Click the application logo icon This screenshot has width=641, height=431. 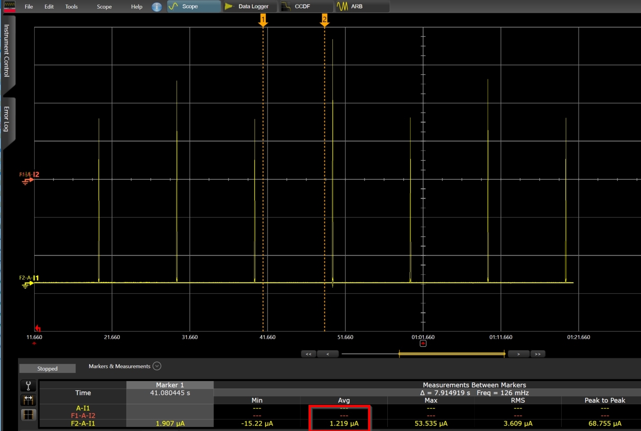[9, 6]
